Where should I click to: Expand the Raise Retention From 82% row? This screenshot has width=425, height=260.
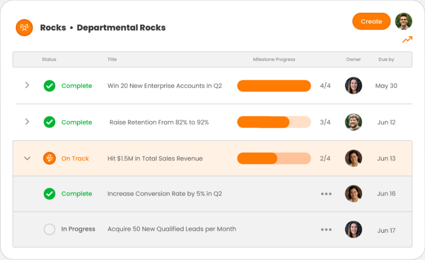27,122
